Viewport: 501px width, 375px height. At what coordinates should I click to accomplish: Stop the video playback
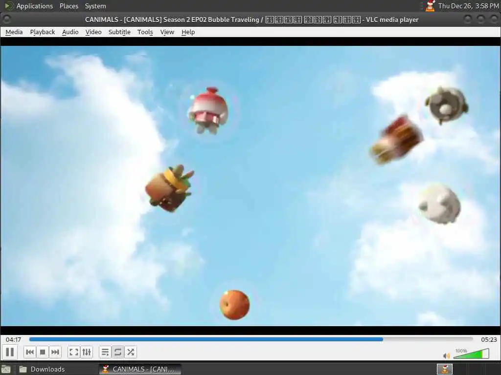click(x=43, y=352)
